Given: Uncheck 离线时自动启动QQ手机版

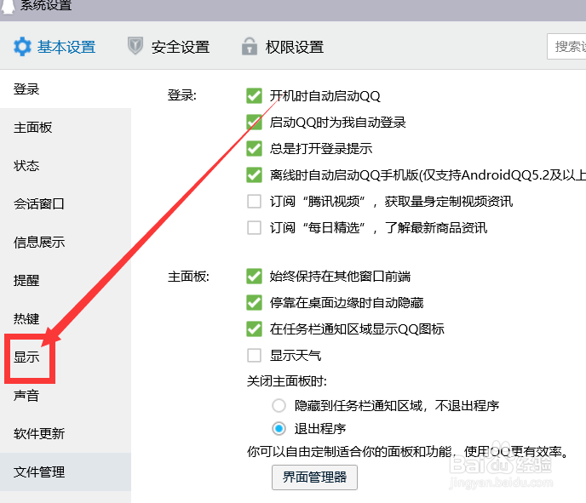Looking at the screenshot, I should point(254,174).
